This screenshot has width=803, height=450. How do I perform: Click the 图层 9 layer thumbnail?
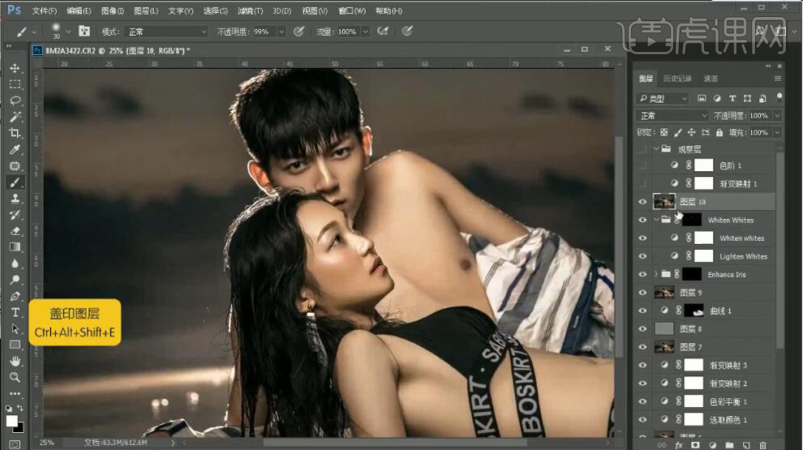click(x=663, y=293)
